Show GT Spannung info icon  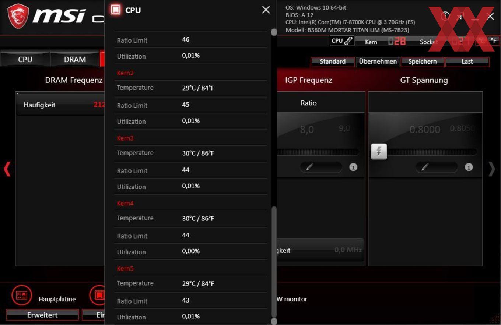[x=469, y=167]
